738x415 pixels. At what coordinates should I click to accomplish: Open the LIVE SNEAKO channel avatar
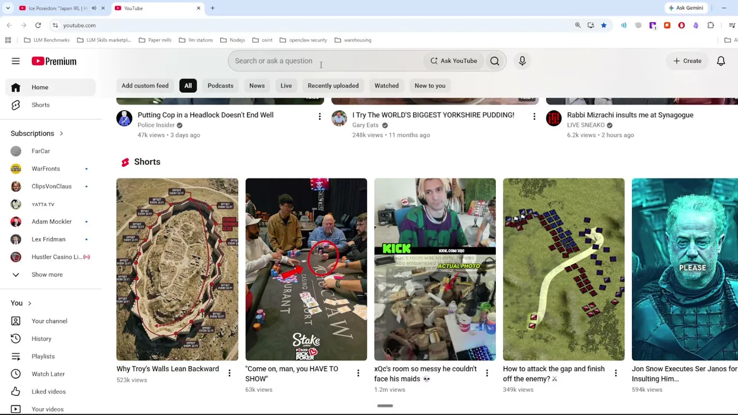(x=553, y=118)
